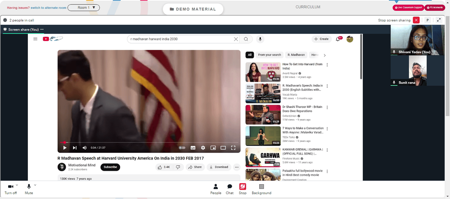450x199 pixels.
Task: Open options for R. Madhavan's Speech subtitles video
Action: point(327,86)
